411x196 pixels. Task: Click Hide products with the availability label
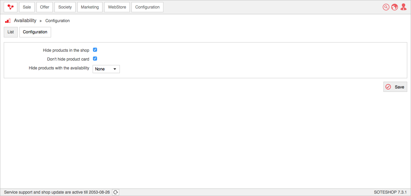pos(59,68)
